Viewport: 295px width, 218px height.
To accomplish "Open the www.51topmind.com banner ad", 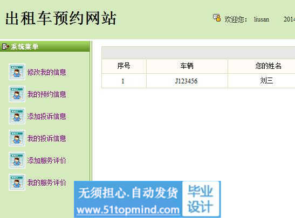I will 147,199.
